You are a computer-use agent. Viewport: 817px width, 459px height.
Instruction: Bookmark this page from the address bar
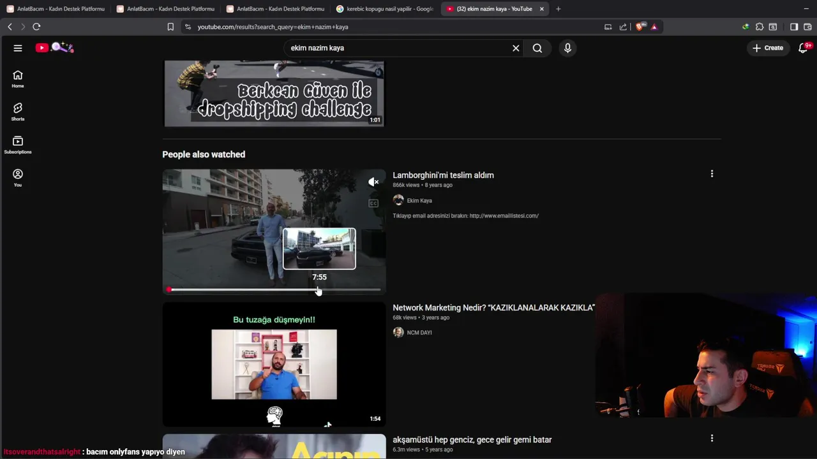pyautogui.click(x=170, y=27)
